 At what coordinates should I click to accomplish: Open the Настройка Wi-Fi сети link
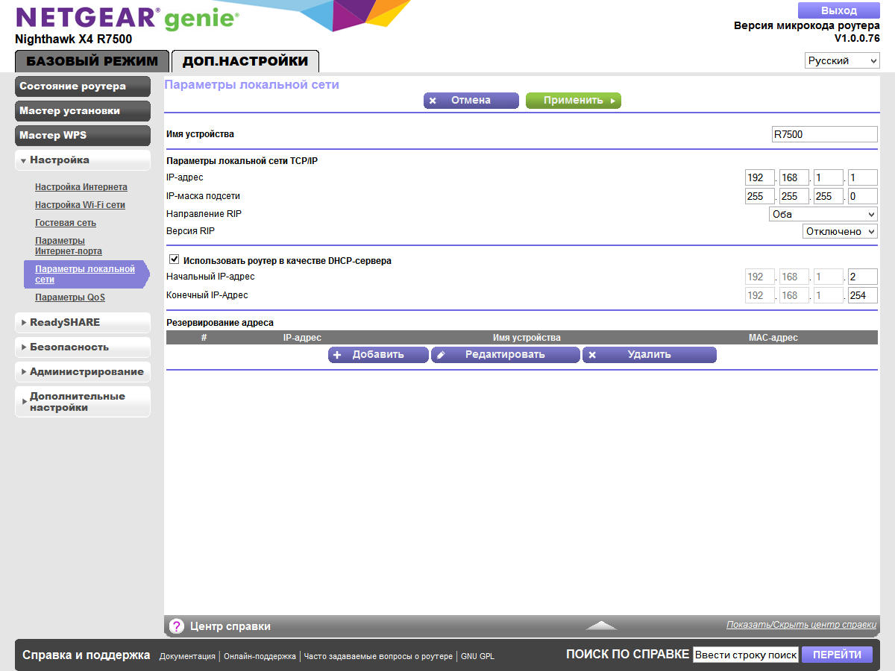pos(80,205)
